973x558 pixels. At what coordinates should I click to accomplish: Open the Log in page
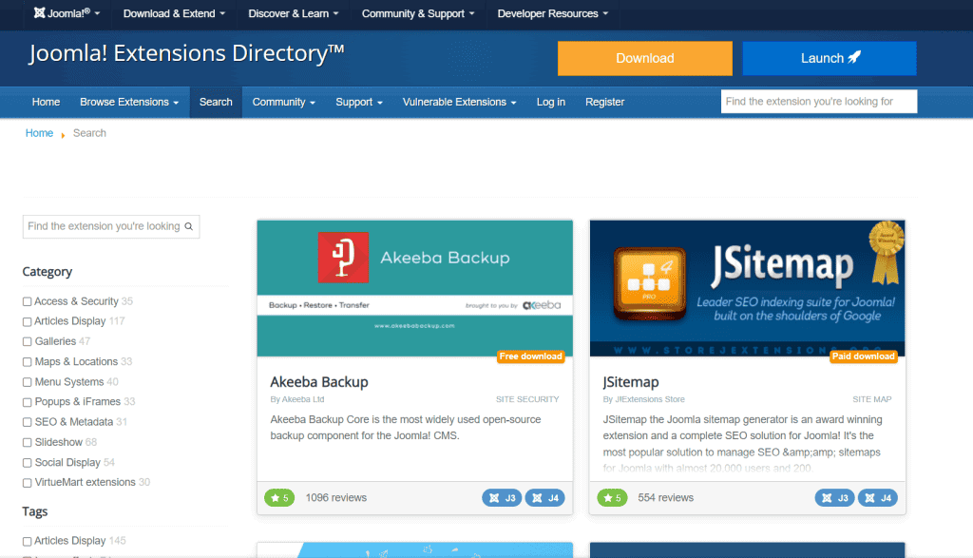551,102
